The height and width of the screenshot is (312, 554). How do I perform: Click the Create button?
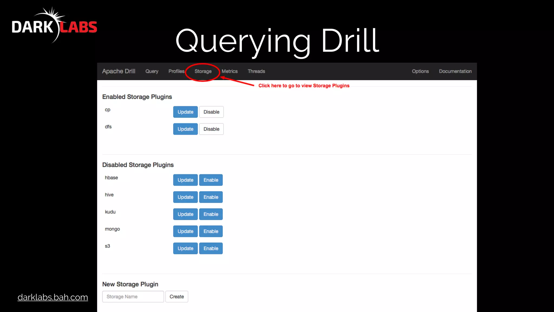pos(177,297)
